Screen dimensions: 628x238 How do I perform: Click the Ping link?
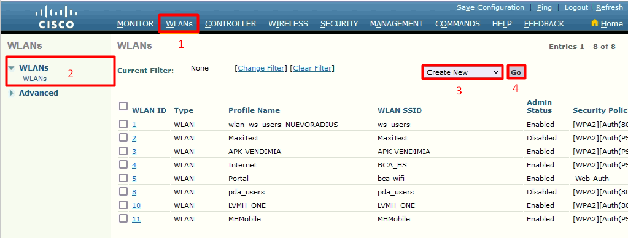545,7
